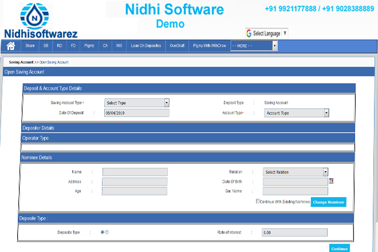
Task: Open the RD menu
Action: tap(60, 46)
